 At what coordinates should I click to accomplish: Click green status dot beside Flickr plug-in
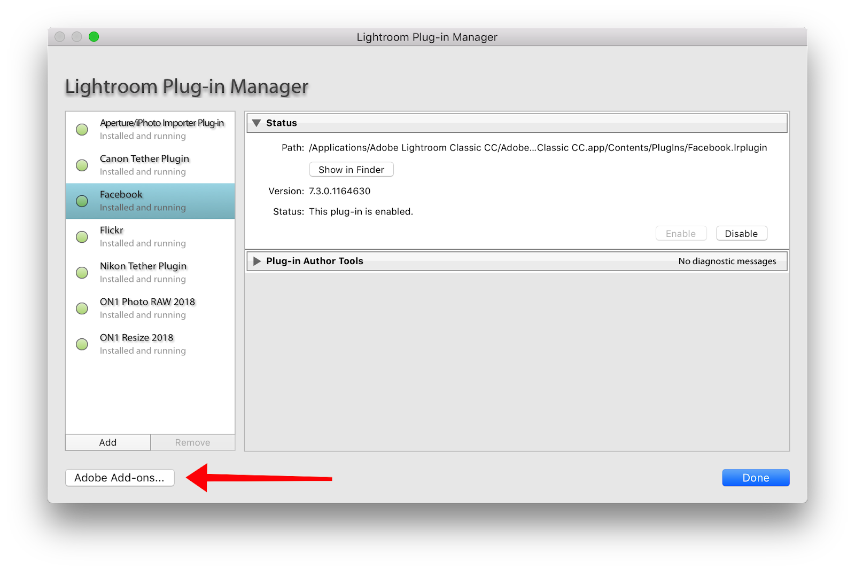82,236
